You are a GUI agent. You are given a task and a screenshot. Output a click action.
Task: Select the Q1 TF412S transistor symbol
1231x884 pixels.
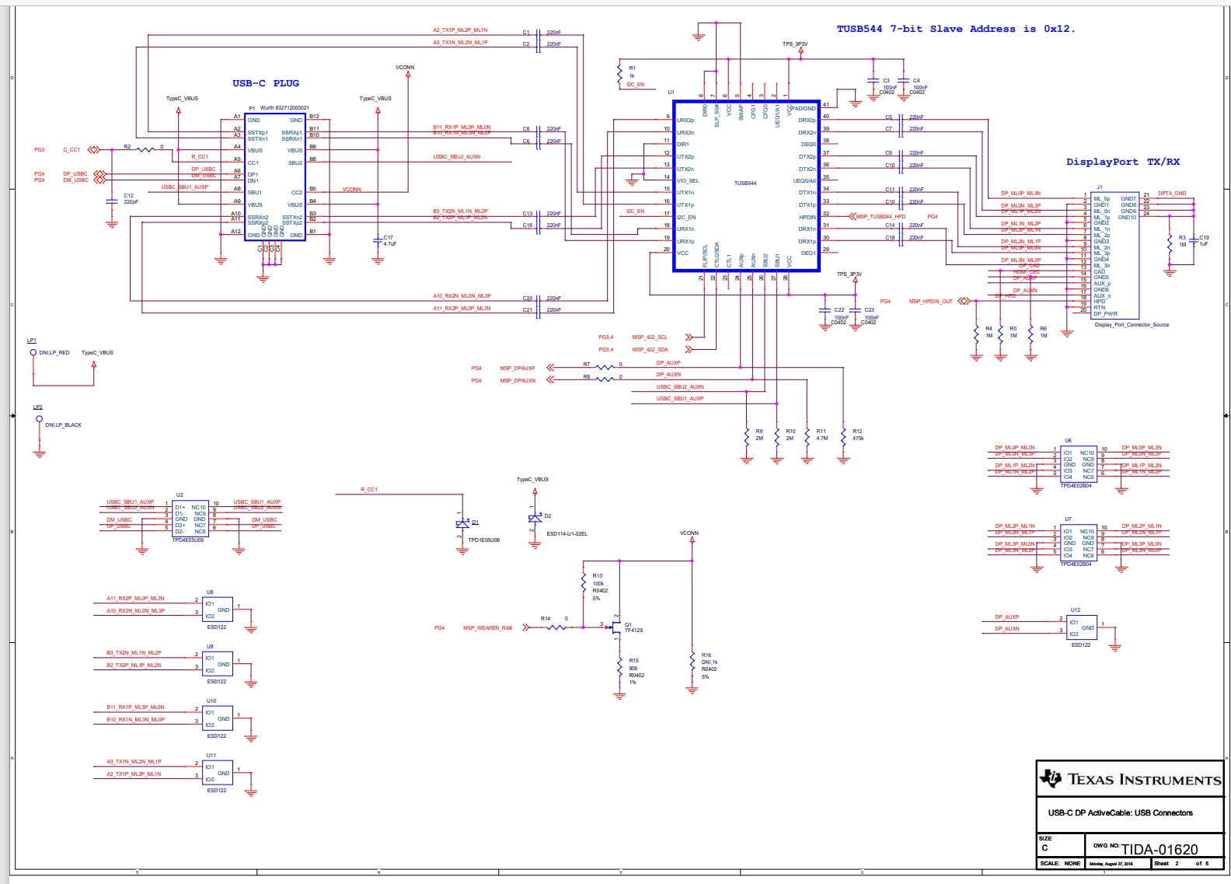point(615,626)
